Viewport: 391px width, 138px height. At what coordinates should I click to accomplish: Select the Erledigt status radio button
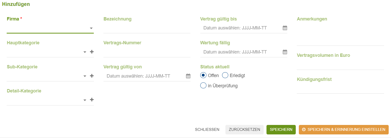(x=225, y=75)
